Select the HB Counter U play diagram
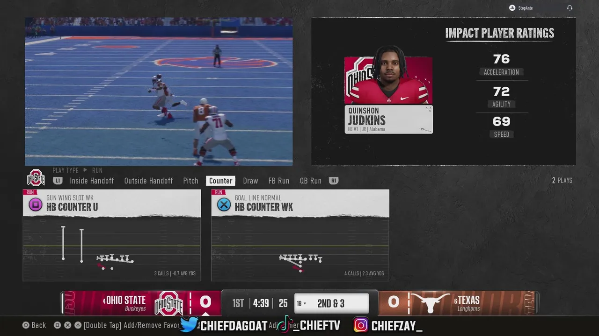 pos(112,249)
